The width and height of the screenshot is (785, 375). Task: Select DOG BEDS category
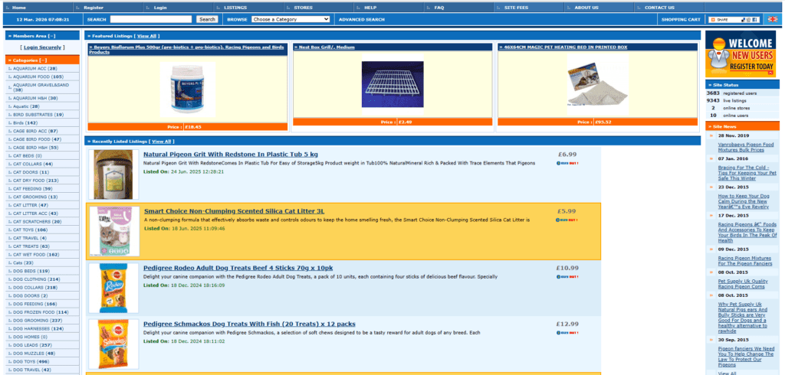pos(31,271)
